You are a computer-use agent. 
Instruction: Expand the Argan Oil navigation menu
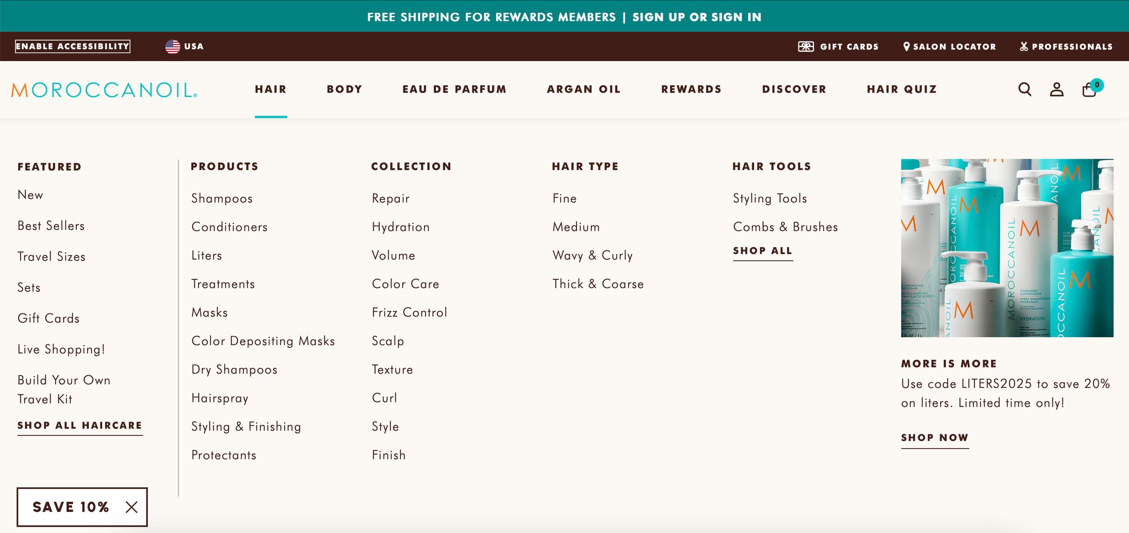tap(583, 89)
